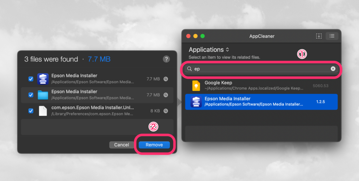Click the magnifier beside the Epson folder entry
This screenshot has height=181, width=359.
click(166, 95)
